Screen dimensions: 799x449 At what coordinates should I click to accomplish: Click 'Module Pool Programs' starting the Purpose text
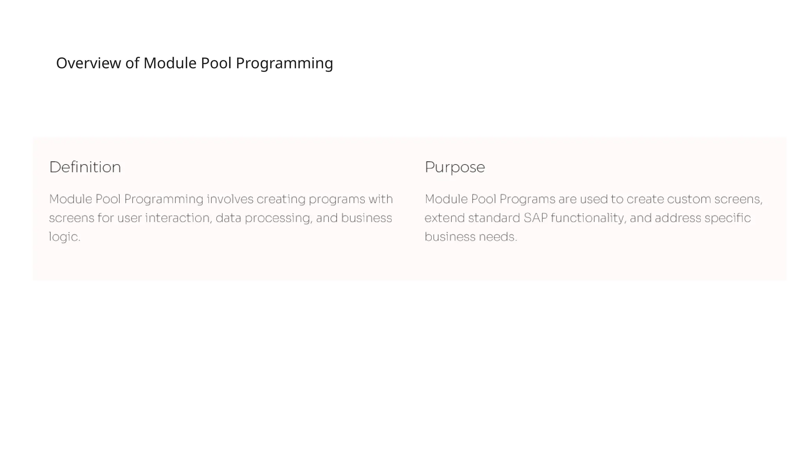tap(490, 199)
